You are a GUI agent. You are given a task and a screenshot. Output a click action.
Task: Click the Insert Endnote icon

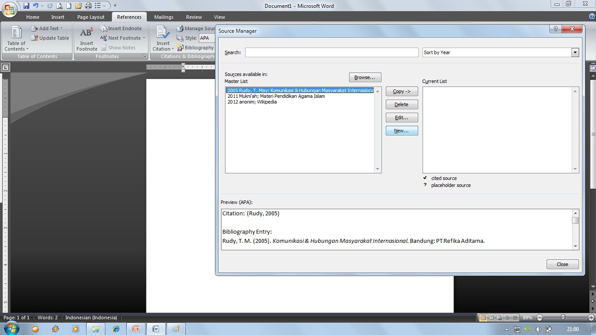point(104,28)
